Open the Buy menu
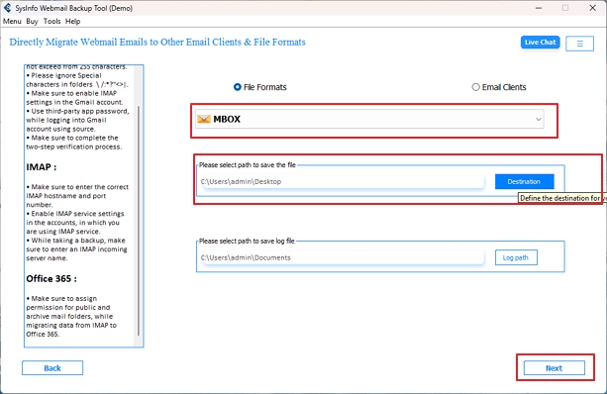This screenshot has height=394, width=607. click(32, 22)
